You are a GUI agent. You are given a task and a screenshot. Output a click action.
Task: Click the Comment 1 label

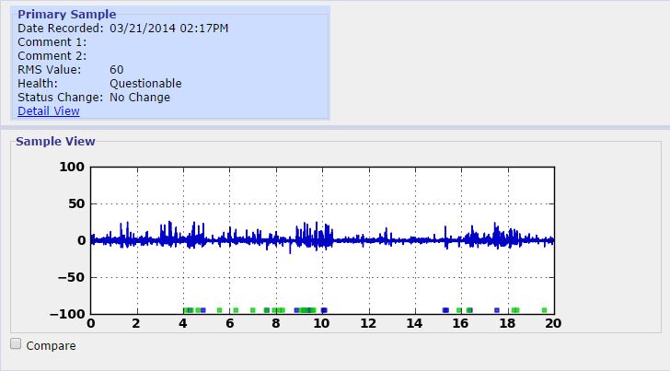[x=52, y=42]
